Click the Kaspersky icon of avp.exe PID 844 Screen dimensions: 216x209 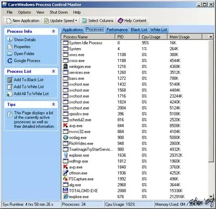(x=65, y=125)
